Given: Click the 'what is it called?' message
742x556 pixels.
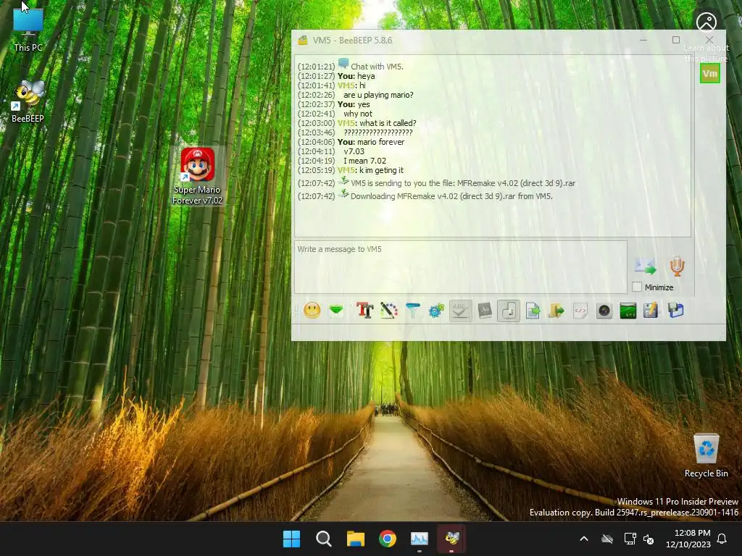Looking at the screenshot, I should pyautogui.click(x=388, y=123).
